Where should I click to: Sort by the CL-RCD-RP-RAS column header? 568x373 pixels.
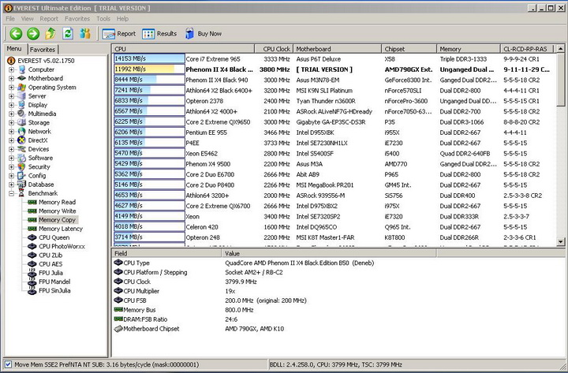[527, 49]
